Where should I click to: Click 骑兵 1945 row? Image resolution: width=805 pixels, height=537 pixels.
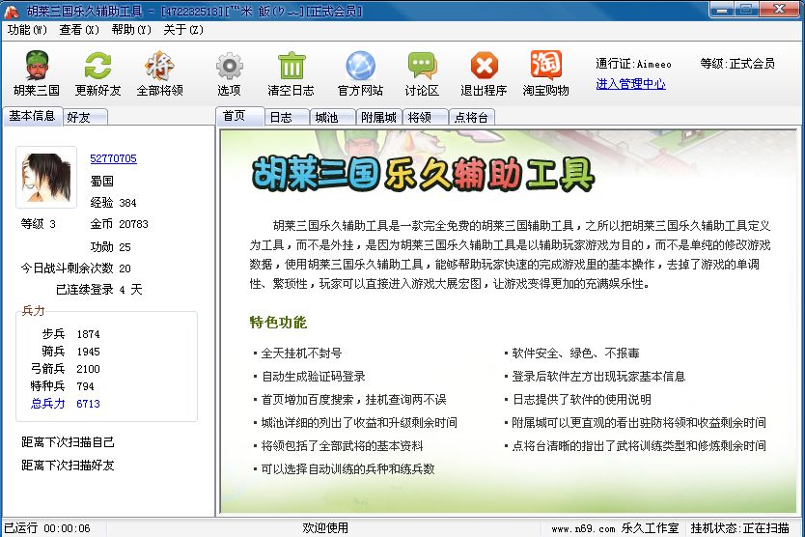(70, 352)
